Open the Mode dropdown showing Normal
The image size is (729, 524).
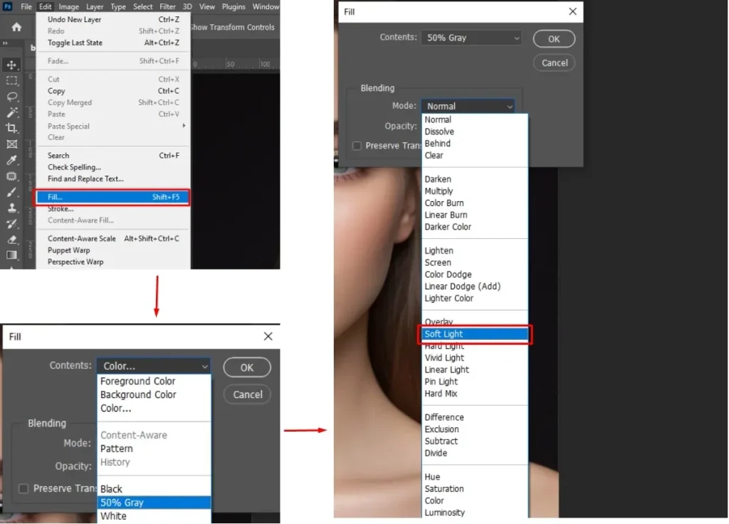coord(468,106)
